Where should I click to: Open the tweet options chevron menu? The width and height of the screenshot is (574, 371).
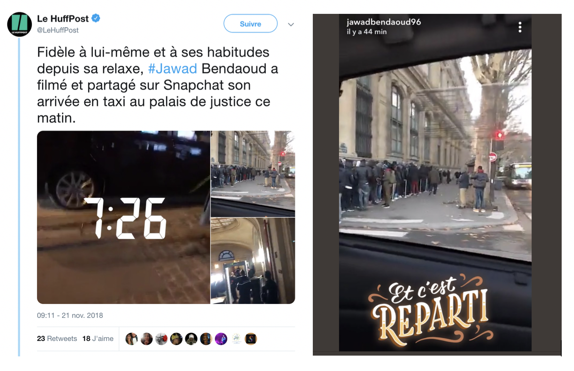[291, 24]
